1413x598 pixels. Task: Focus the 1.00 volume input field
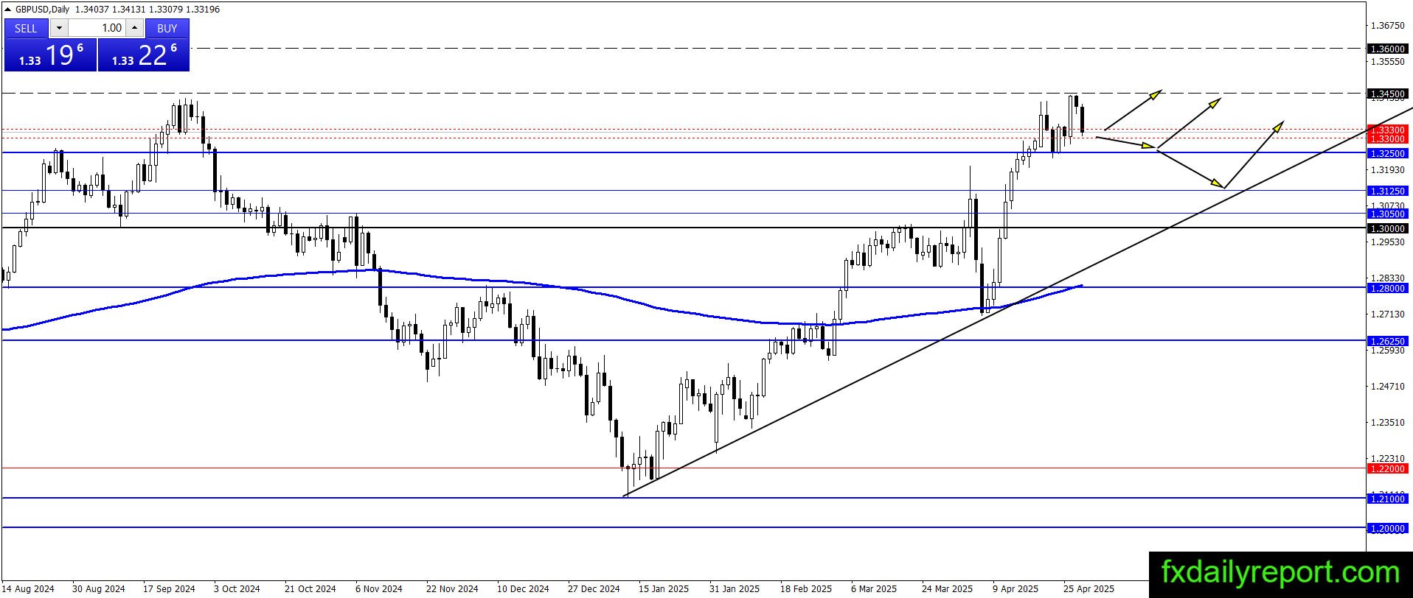(x=97, y=28)
